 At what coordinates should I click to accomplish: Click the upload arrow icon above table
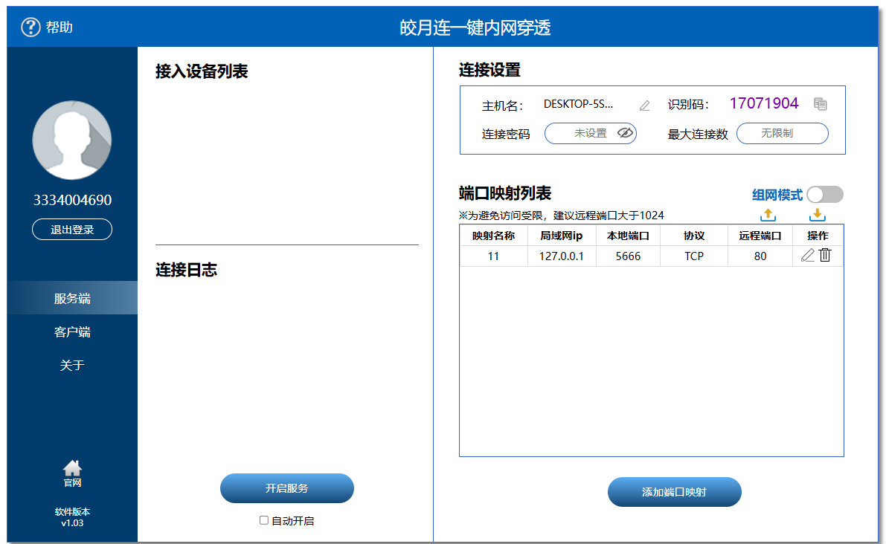(x=768, y=215)
